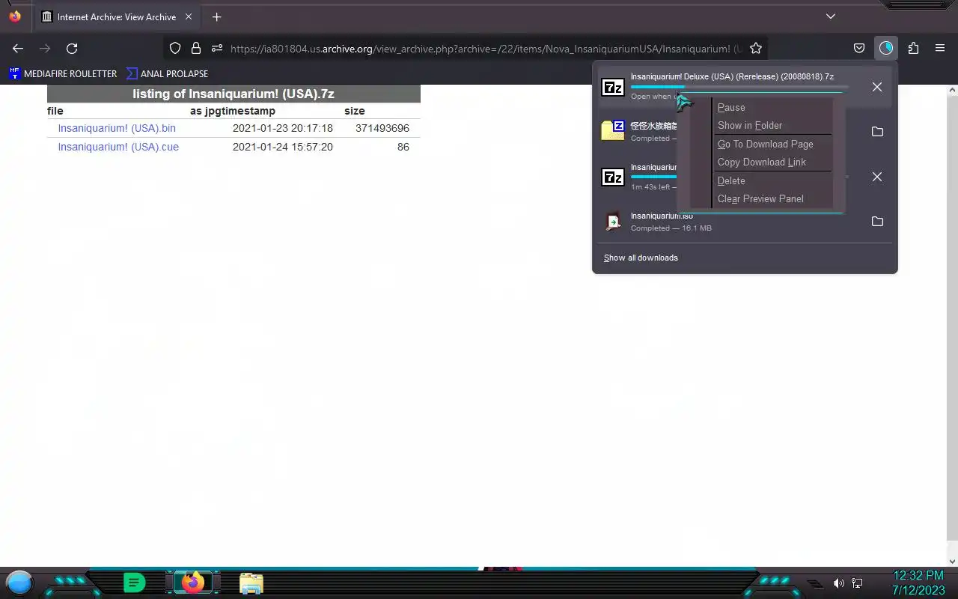Show the Chinese-named download in folder
The image size is (958, 599).
(x=877, y=132)
